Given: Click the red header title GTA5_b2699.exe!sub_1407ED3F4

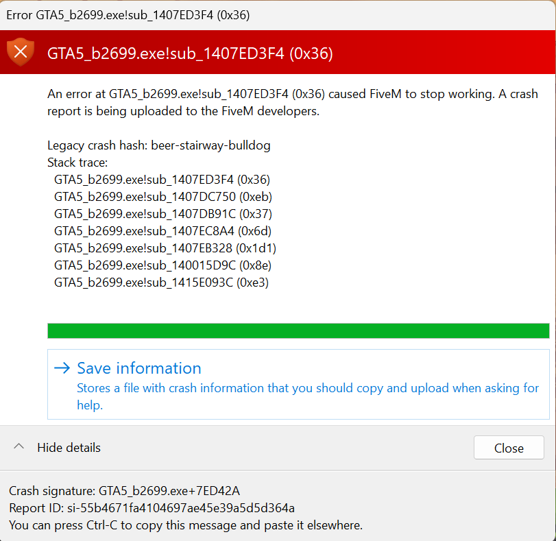Looking at the screenshot, I should point(190,53).
